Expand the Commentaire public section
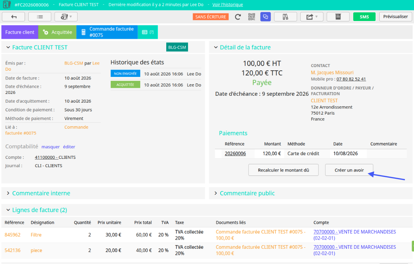414x264 pixels. point(216,193)
